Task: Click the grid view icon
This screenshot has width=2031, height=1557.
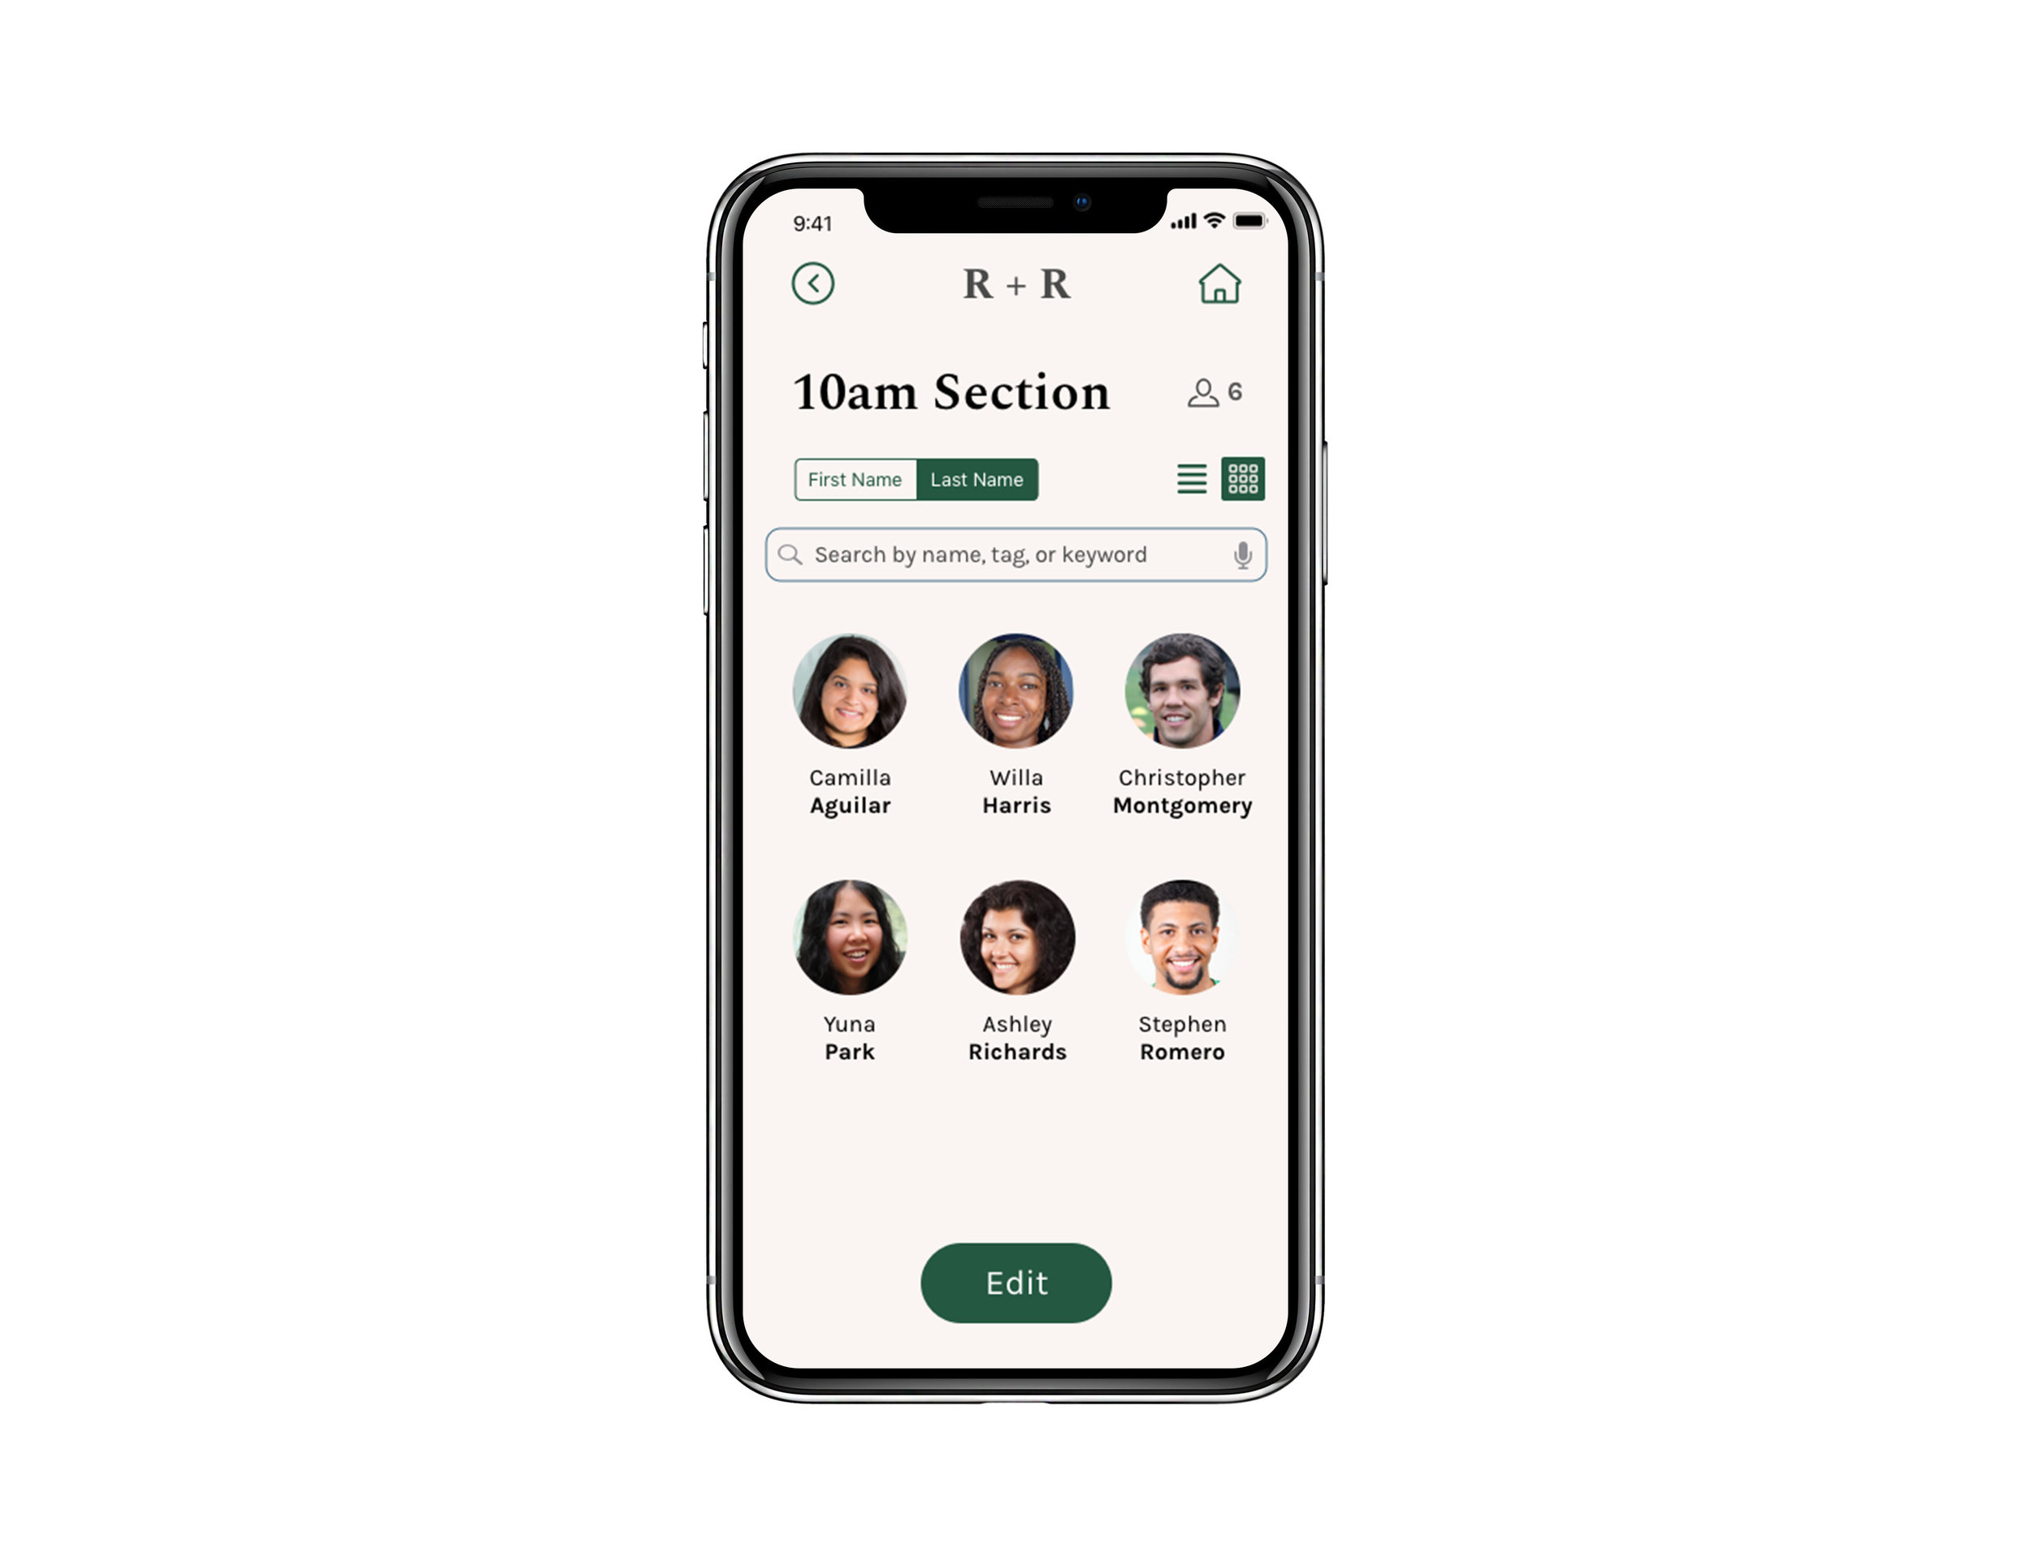Action: [x=1245, y=478]
